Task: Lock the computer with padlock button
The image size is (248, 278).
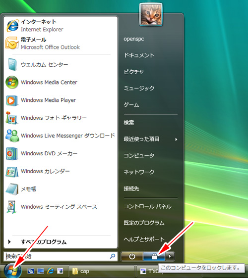Action: click(x=154, y=256)
